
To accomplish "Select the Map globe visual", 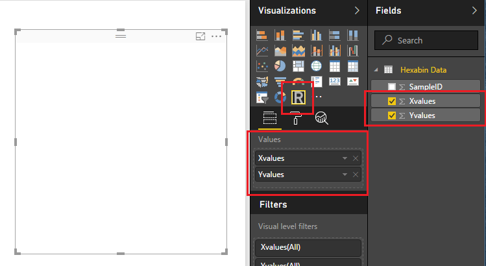I will (x=316, y=66).
